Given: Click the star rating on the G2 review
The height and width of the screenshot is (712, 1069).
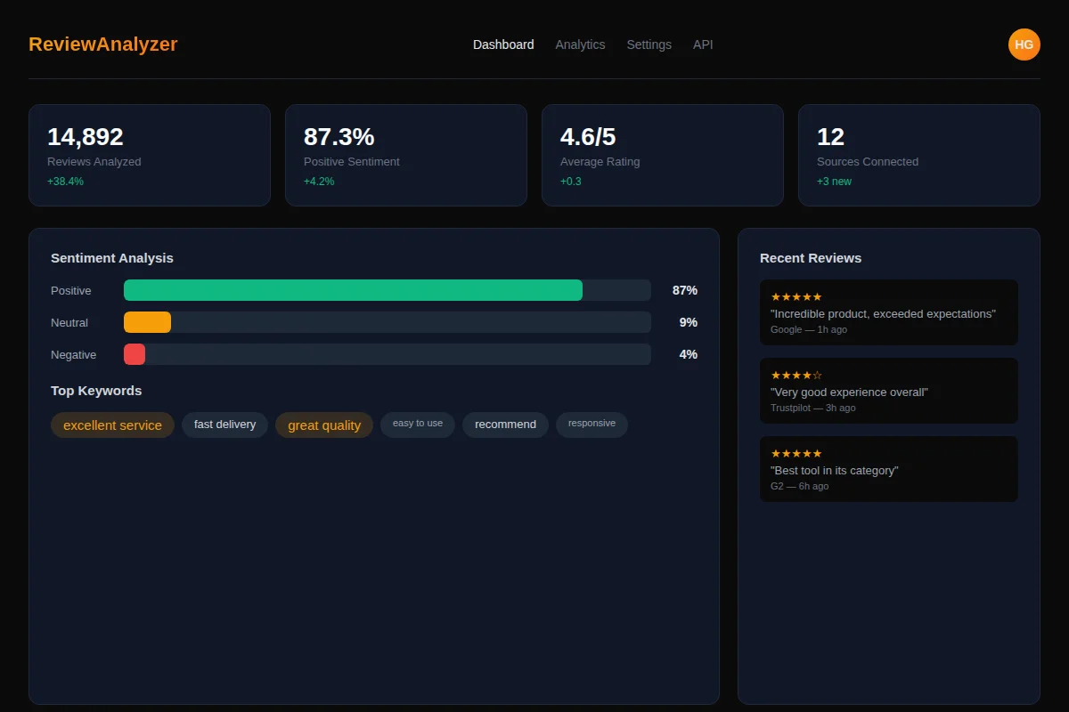Looking at the screenshot, I should pyautogui.click(x=796, y=453).
